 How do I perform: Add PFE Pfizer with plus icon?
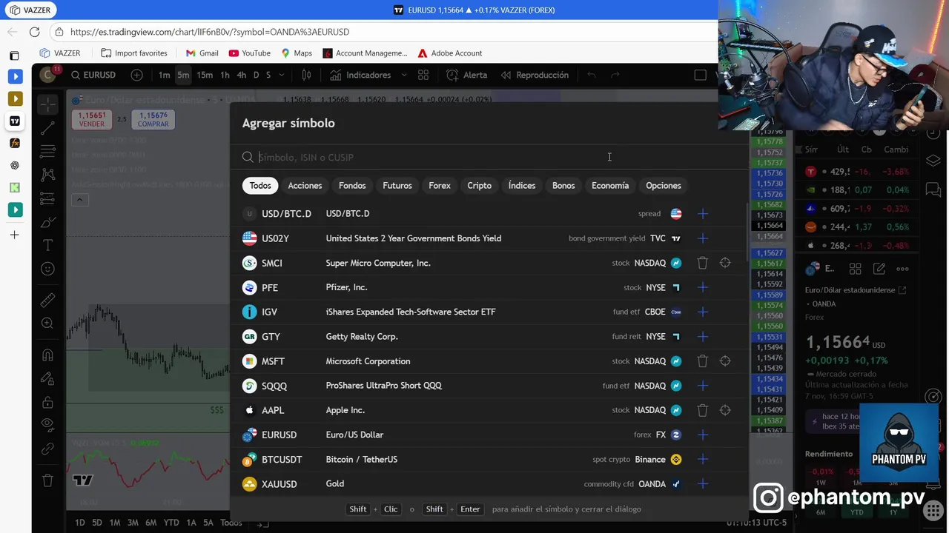point(703,287)
